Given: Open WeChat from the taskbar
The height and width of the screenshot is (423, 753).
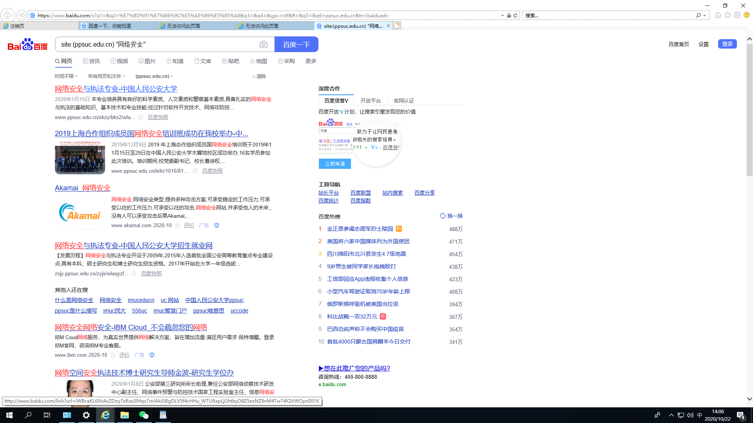Looking at the screenshot, I should (144, 415).
